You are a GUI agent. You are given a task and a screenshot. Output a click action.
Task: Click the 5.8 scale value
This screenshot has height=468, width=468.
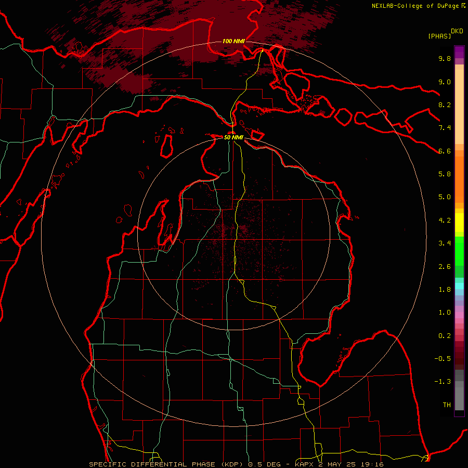coord(445,174)
